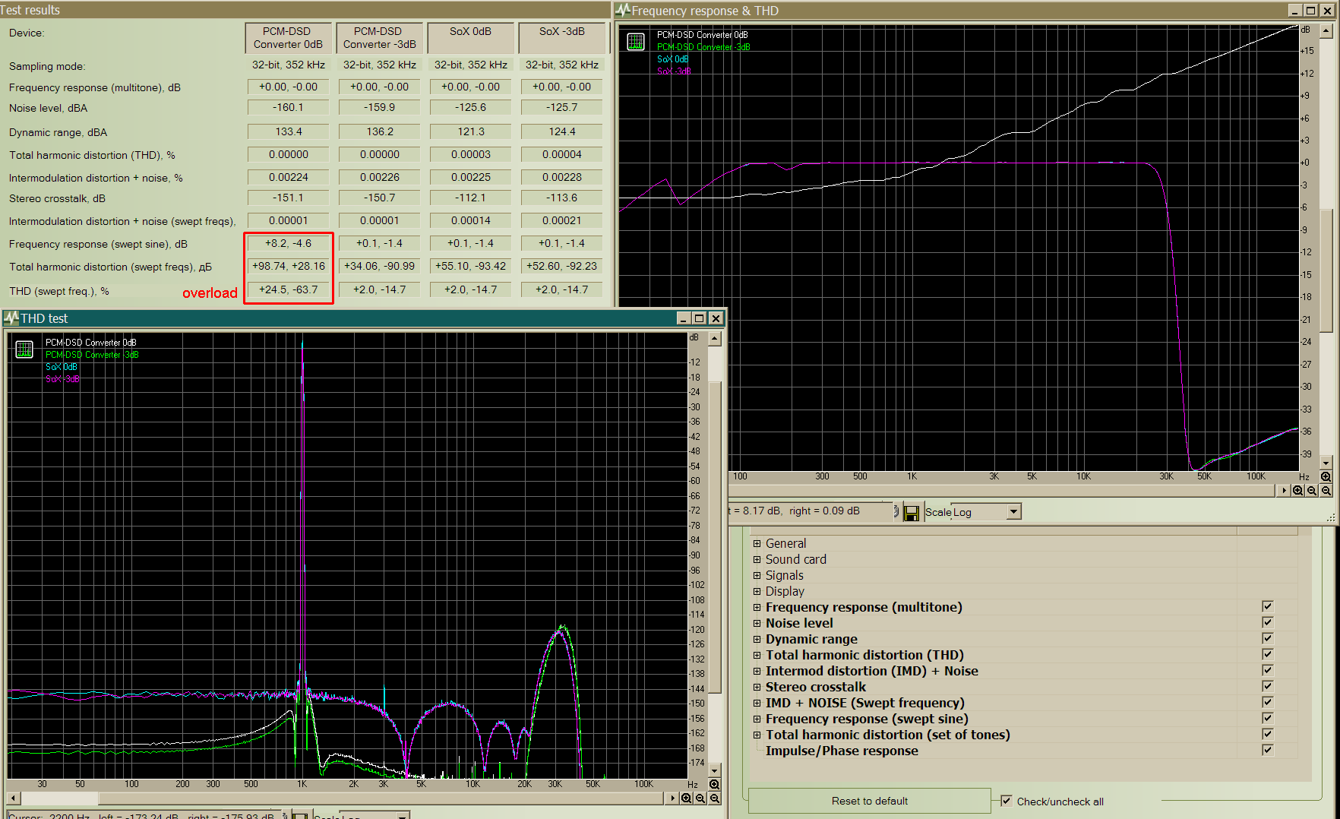Save Frequency response graph using floppy icon
1340x819 pixels.
point(912,512)
